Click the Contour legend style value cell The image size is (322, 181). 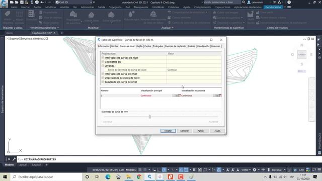click(194, 70)
